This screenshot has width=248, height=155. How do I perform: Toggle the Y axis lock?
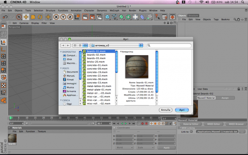click(63, 17)
